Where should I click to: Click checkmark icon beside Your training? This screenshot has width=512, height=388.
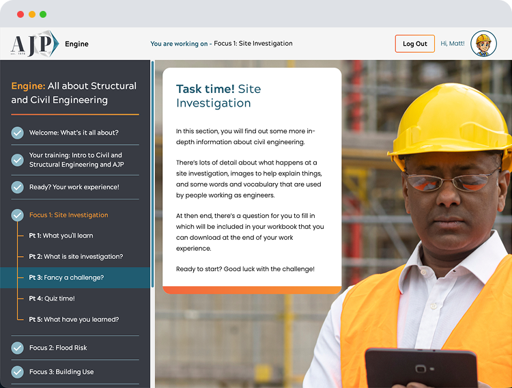pos(18,160)
